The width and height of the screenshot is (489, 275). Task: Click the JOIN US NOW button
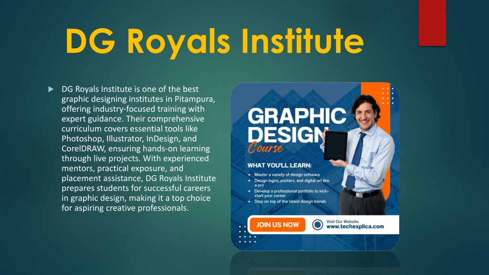coord(277,224)
